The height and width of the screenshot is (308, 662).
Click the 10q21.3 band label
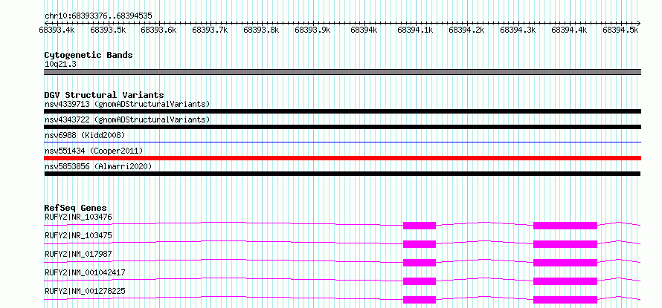(61, 65)
